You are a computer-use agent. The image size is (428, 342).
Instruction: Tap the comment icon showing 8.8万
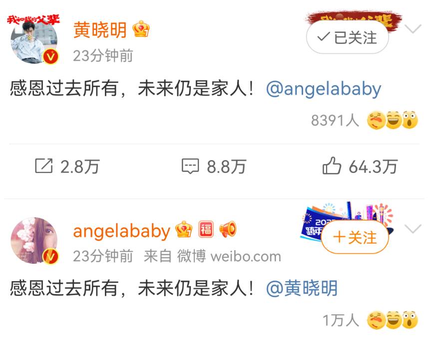tap(190, 166)
